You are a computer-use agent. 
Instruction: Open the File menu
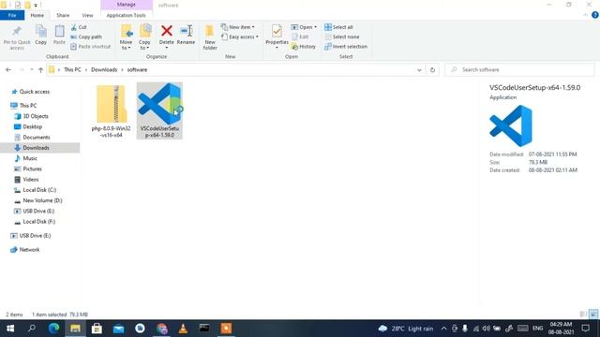[12, 15]
